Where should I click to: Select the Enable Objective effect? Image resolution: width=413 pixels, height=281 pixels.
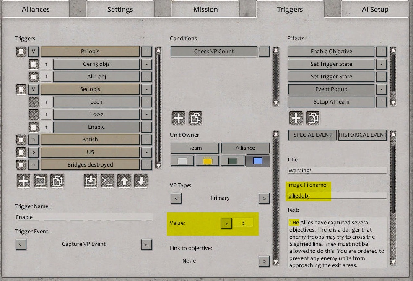(x=331, y=52)
